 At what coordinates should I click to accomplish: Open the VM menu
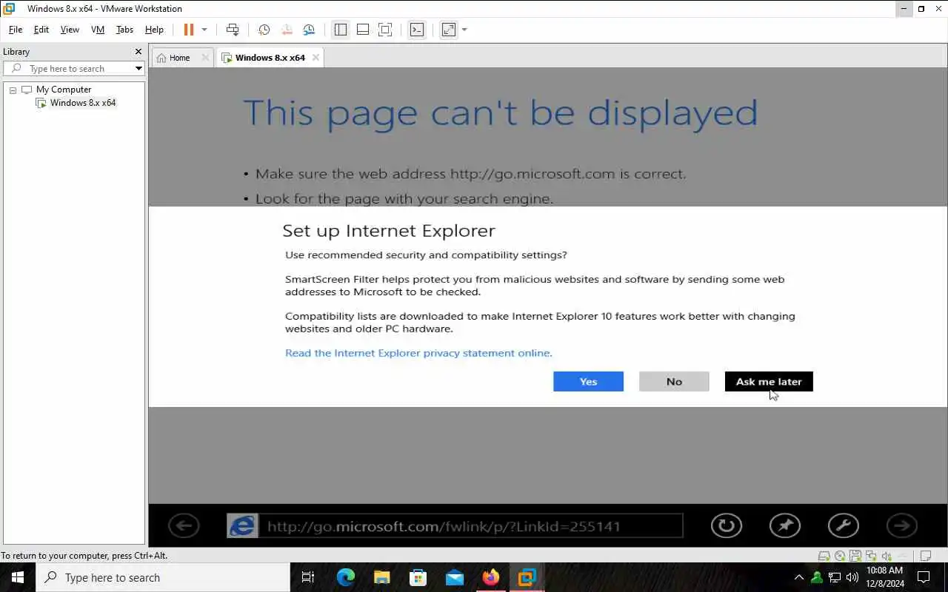point(98,30)
